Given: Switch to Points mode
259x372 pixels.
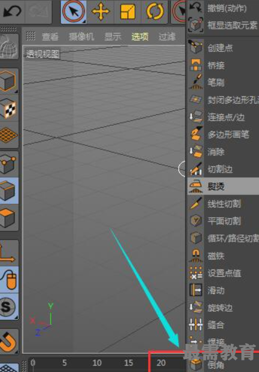Looking at the screenshot, I should [9, 164].
